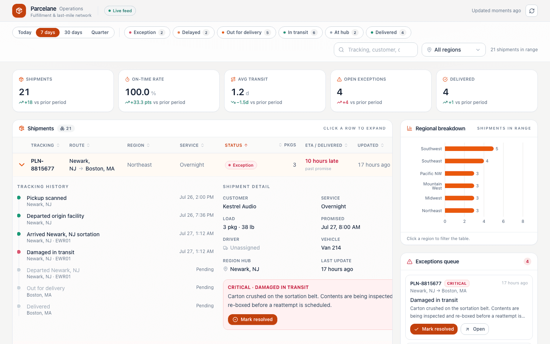Click the vehicle value 'Van 214'
Screen dimensions: 550x344
click(331, 248)
